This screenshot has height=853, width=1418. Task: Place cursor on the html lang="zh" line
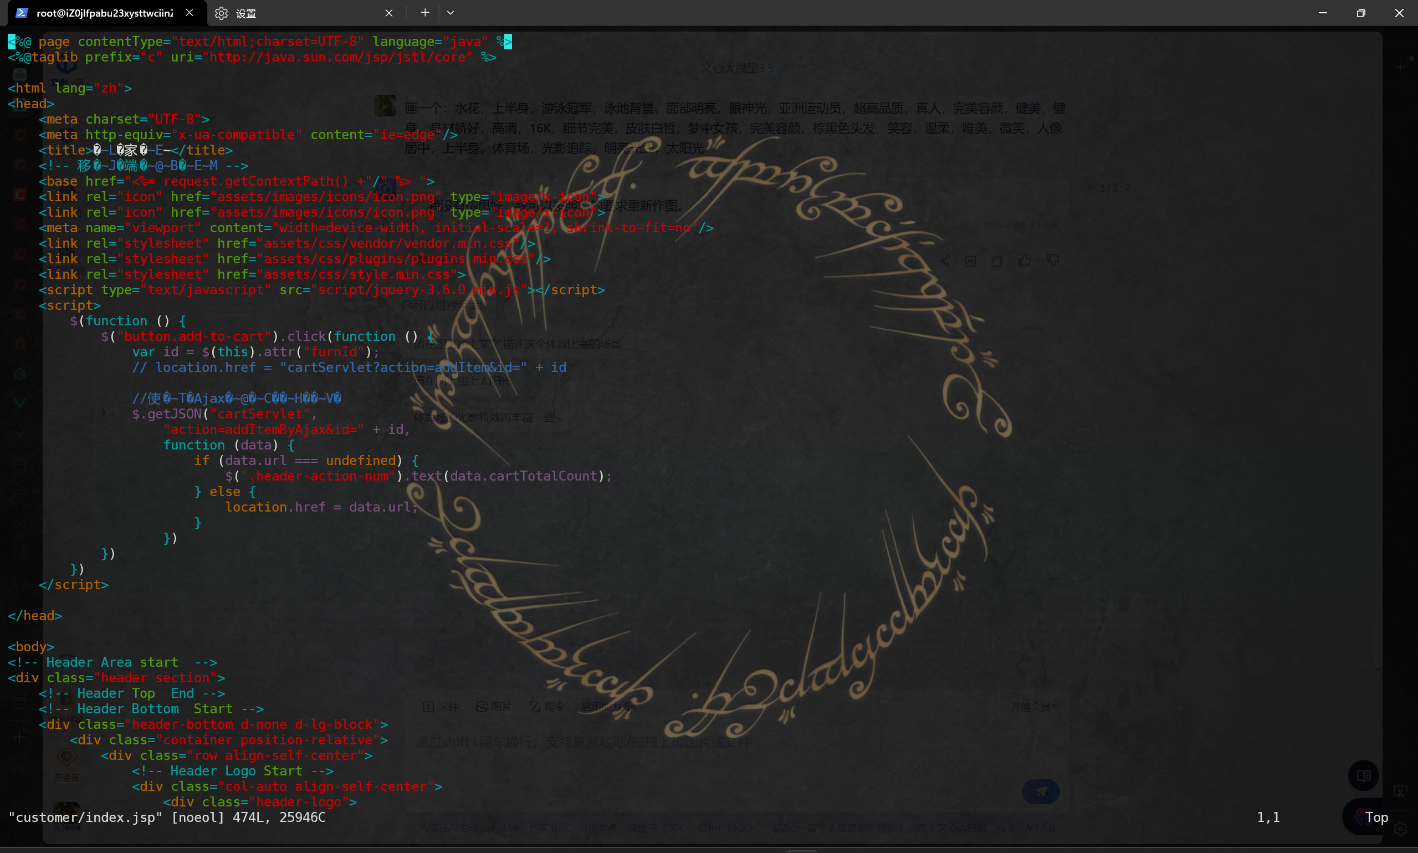click(x=70, y=88)
